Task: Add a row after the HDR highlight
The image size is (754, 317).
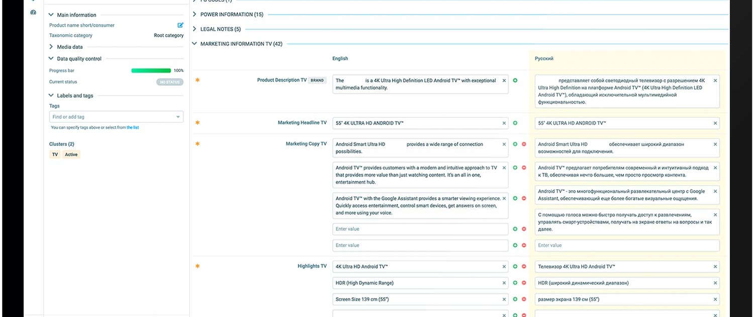Action: click(515, 283)
